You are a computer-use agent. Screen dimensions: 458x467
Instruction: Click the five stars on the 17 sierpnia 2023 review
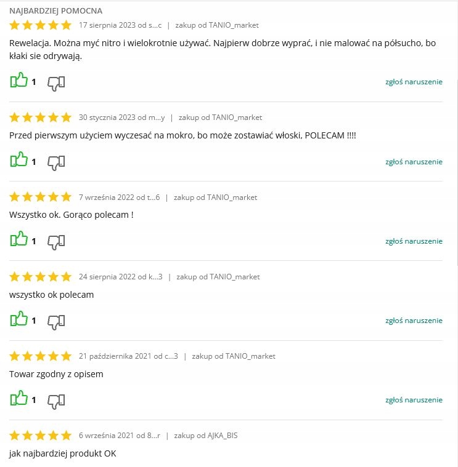coord(41,25)
